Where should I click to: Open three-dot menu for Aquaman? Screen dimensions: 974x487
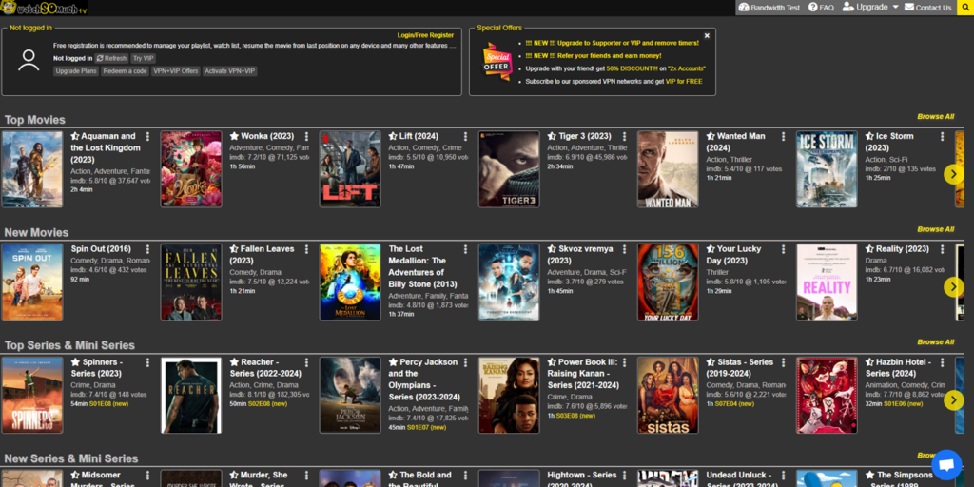147,137
